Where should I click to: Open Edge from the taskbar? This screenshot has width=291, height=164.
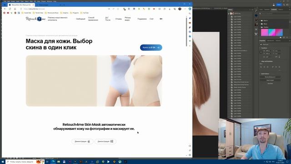click(53, 162)
